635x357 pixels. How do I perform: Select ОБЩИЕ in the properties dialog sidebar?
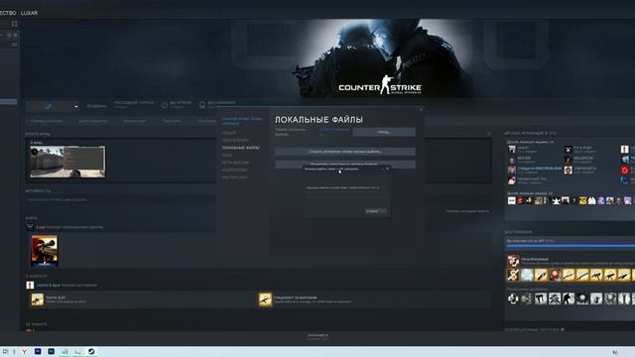point(229,133)
